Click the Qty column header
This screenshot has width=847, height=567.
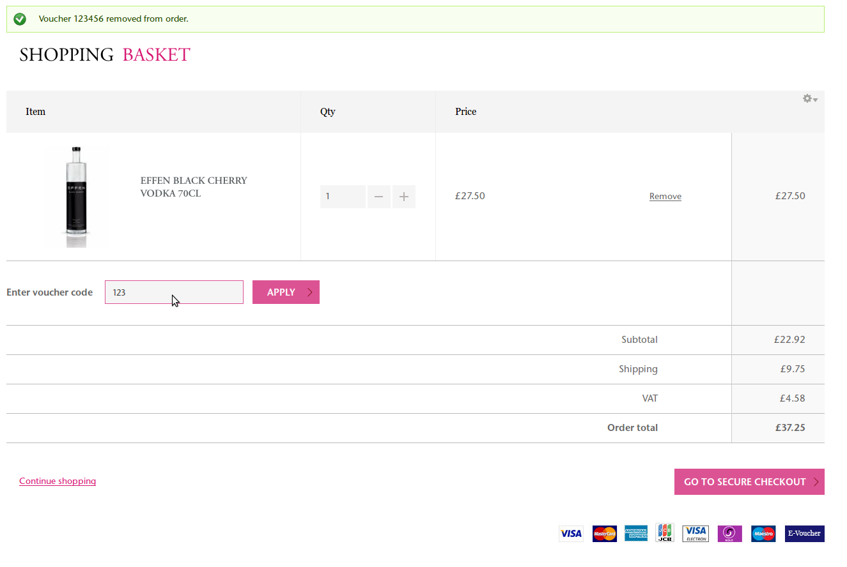328,112
